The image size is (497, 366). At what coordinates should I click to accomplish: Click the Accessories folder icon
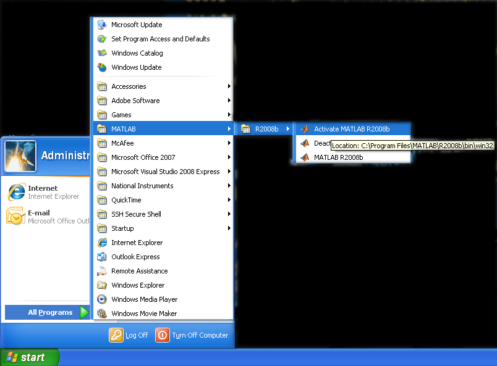click(x=102, y=86)
